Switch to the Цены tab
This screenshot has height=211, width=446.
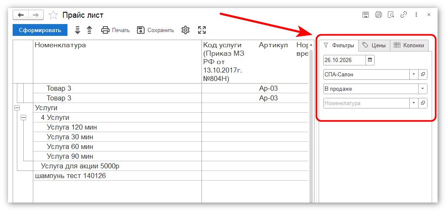(374, 45)
